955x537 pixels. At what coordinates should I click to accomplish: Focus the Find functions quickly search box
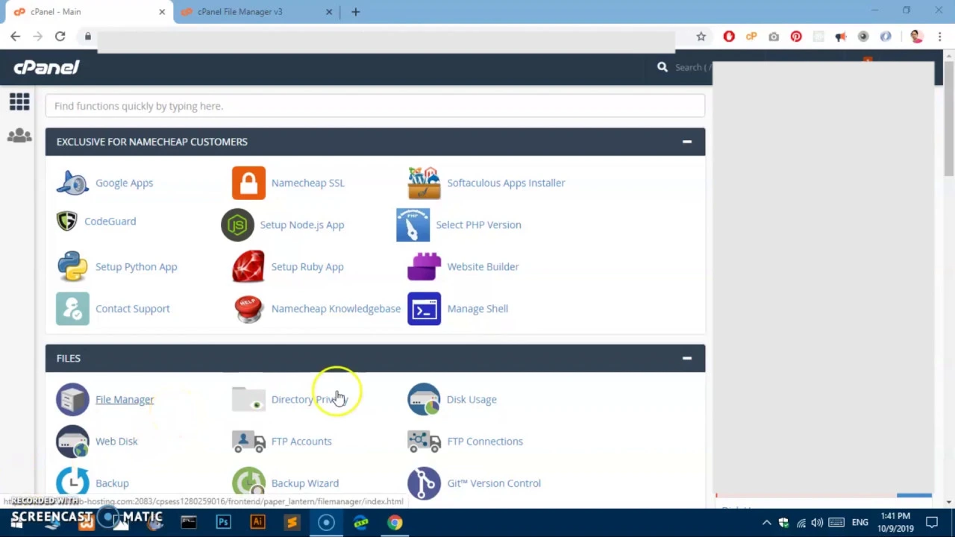375,106
